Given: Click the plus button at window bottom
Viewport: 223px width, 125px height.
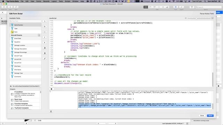Looking at the screenshot, I should pyautogui.click(x=26, y=124).
